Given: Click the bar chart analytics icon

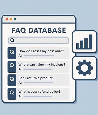Looking at the screenshot, I should pos(84,42).
